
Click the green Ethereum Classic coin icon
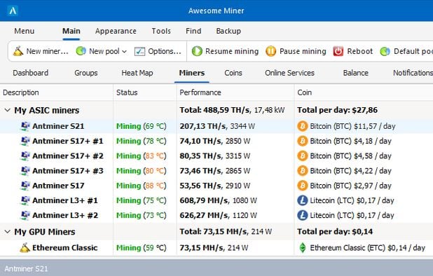tap(303, 247)
